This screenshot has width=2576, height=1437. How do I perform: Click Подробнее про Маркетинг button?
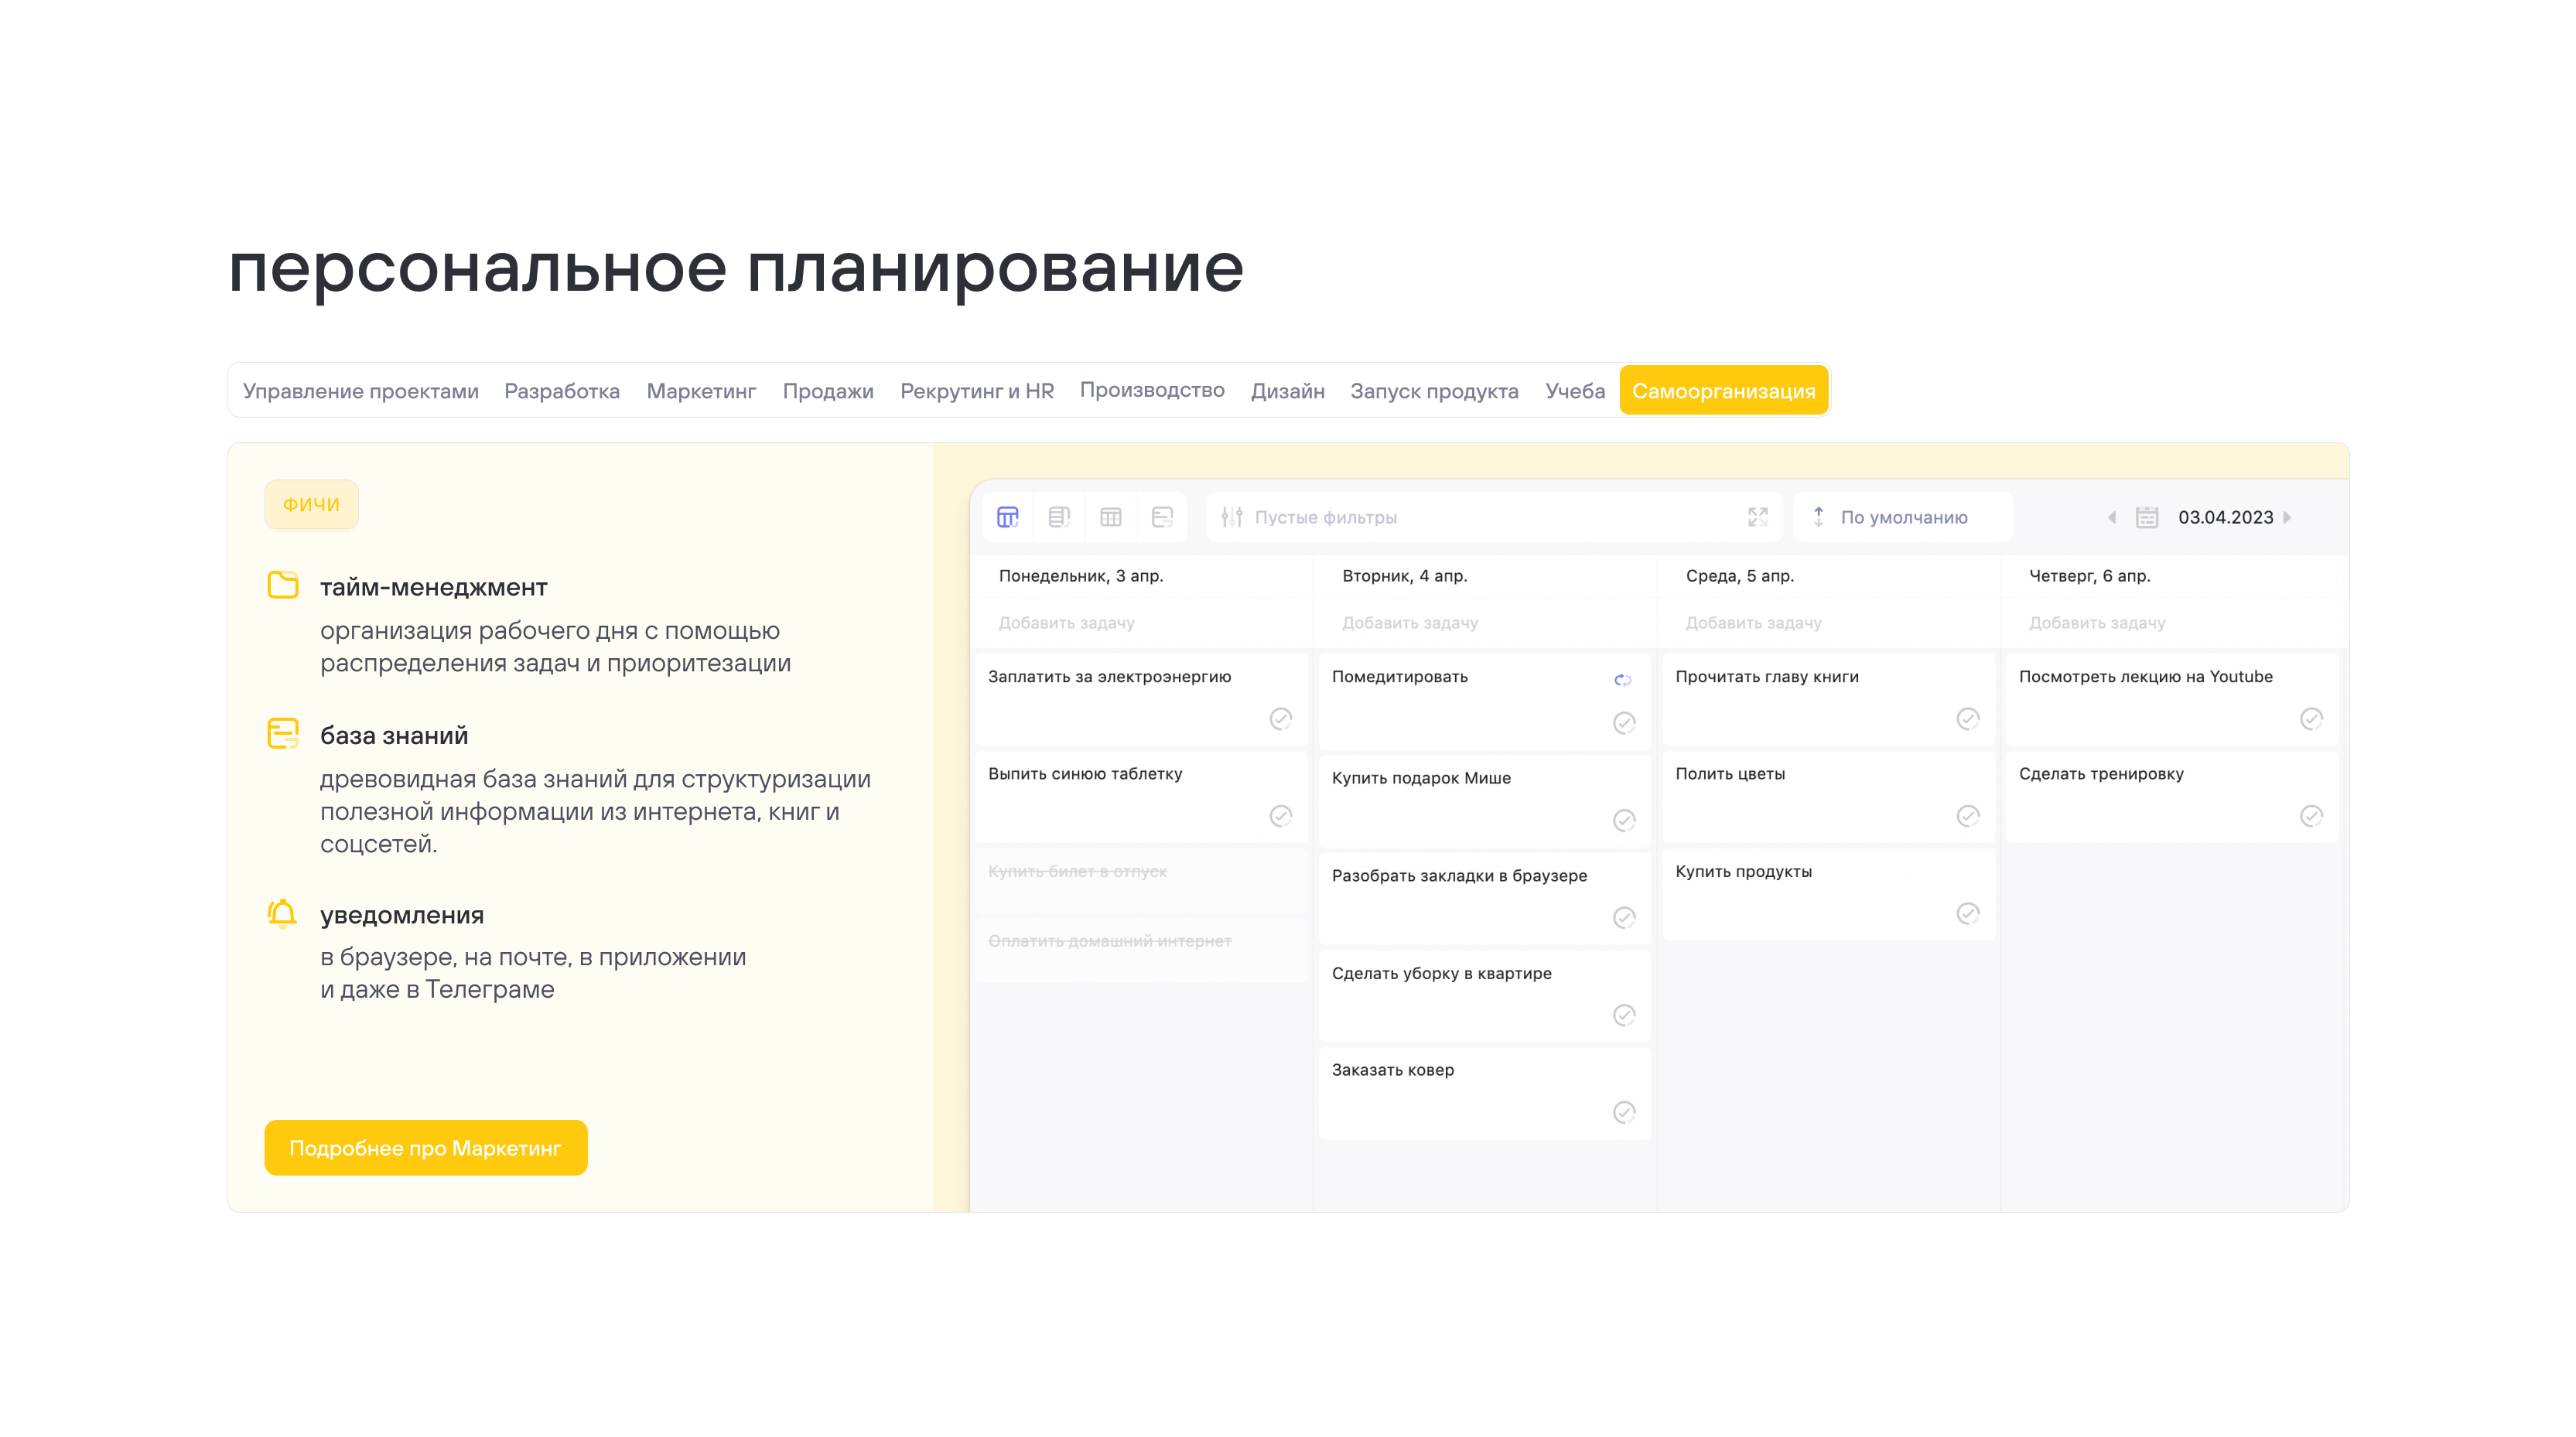click(425, 1148)
